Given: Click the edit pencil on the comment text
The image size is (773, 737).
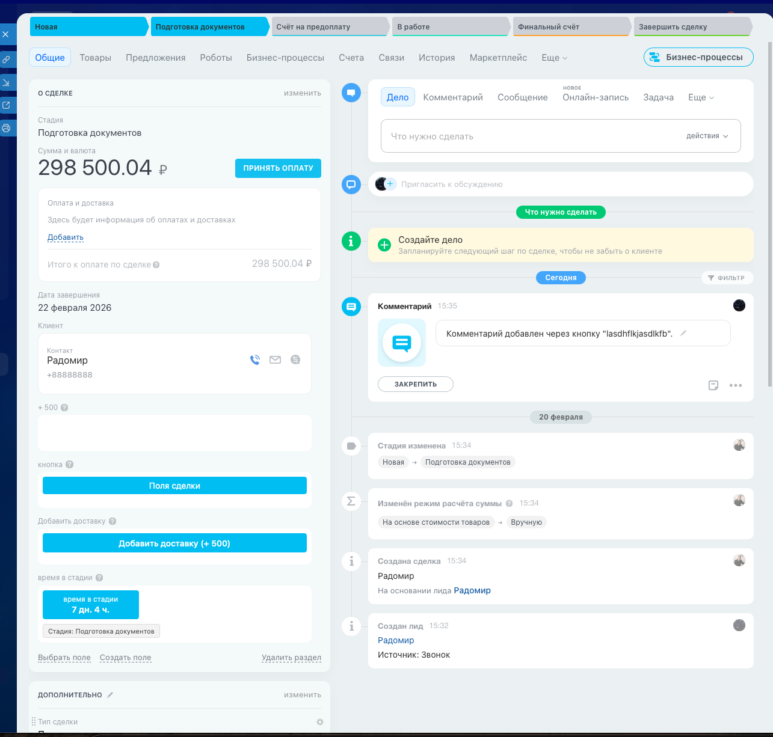Looking at the screenshot, I should (x=683, y=333).
